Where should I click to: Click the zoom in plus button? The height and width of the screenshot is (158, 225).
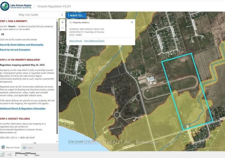[62, 22]
